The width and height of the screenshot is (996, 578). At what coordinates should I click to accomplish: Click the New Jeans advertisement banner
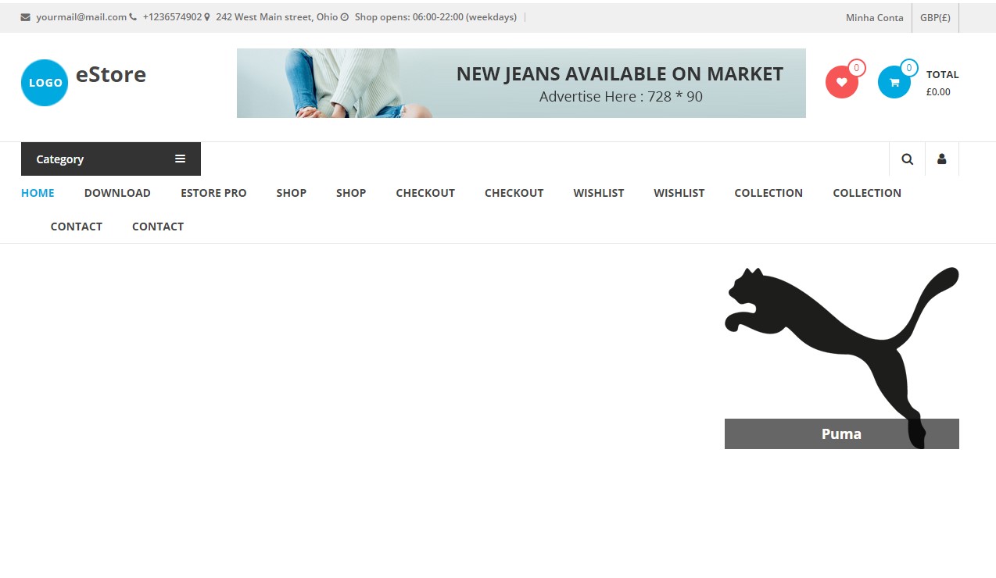click(x=521, y=84)
